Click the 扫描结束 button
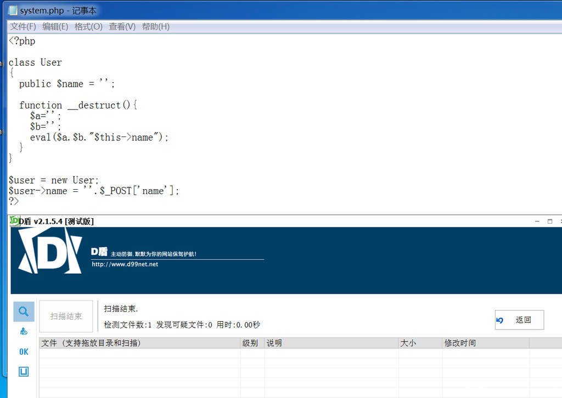Viewport: 562px width, 398px height. tap(66, 316)
